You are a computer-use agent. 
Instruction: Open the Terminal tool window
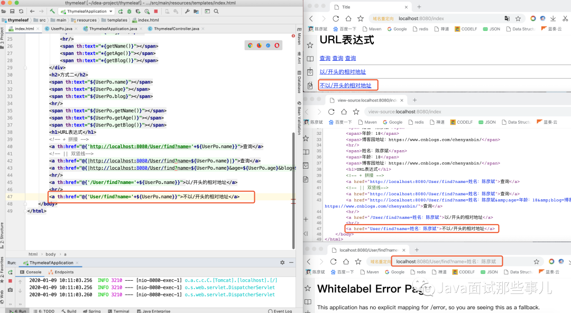(119, 311)
